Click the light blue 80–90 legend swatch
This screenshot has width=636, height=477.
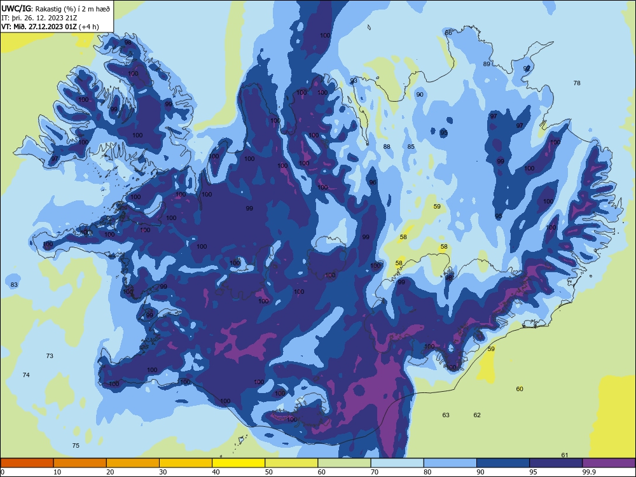pos(450,463)
